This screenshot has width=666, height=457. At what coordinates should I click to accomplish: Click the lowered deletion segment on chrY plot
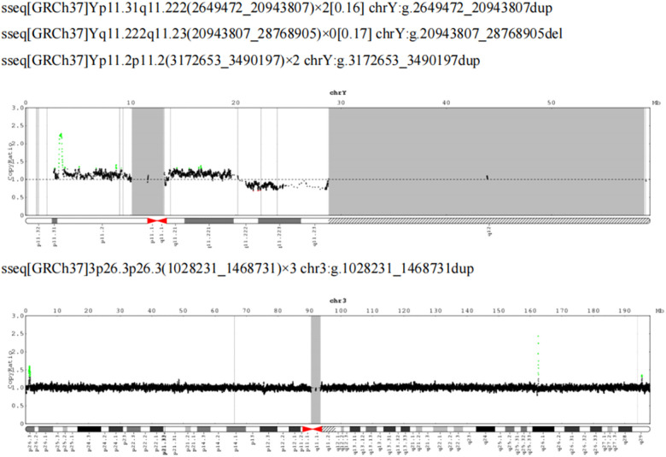pyautogui.click(x=284, y=185)
